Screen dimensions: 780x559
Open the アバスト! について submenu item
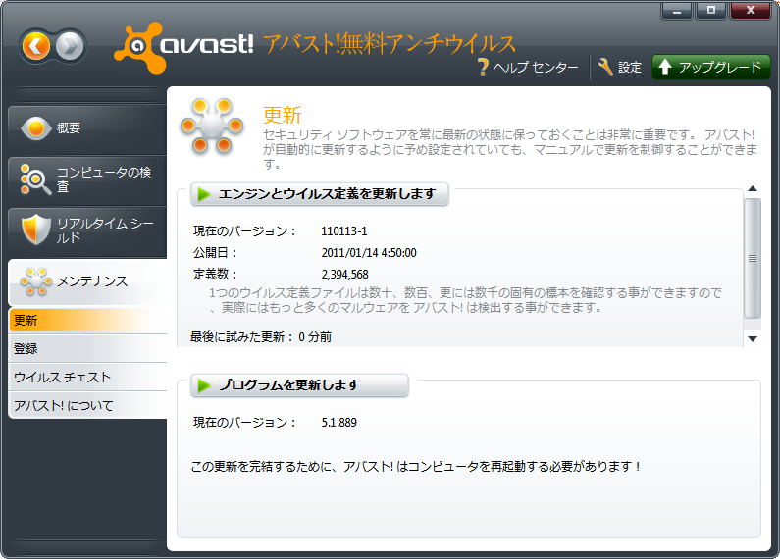[x=87, y=405]
